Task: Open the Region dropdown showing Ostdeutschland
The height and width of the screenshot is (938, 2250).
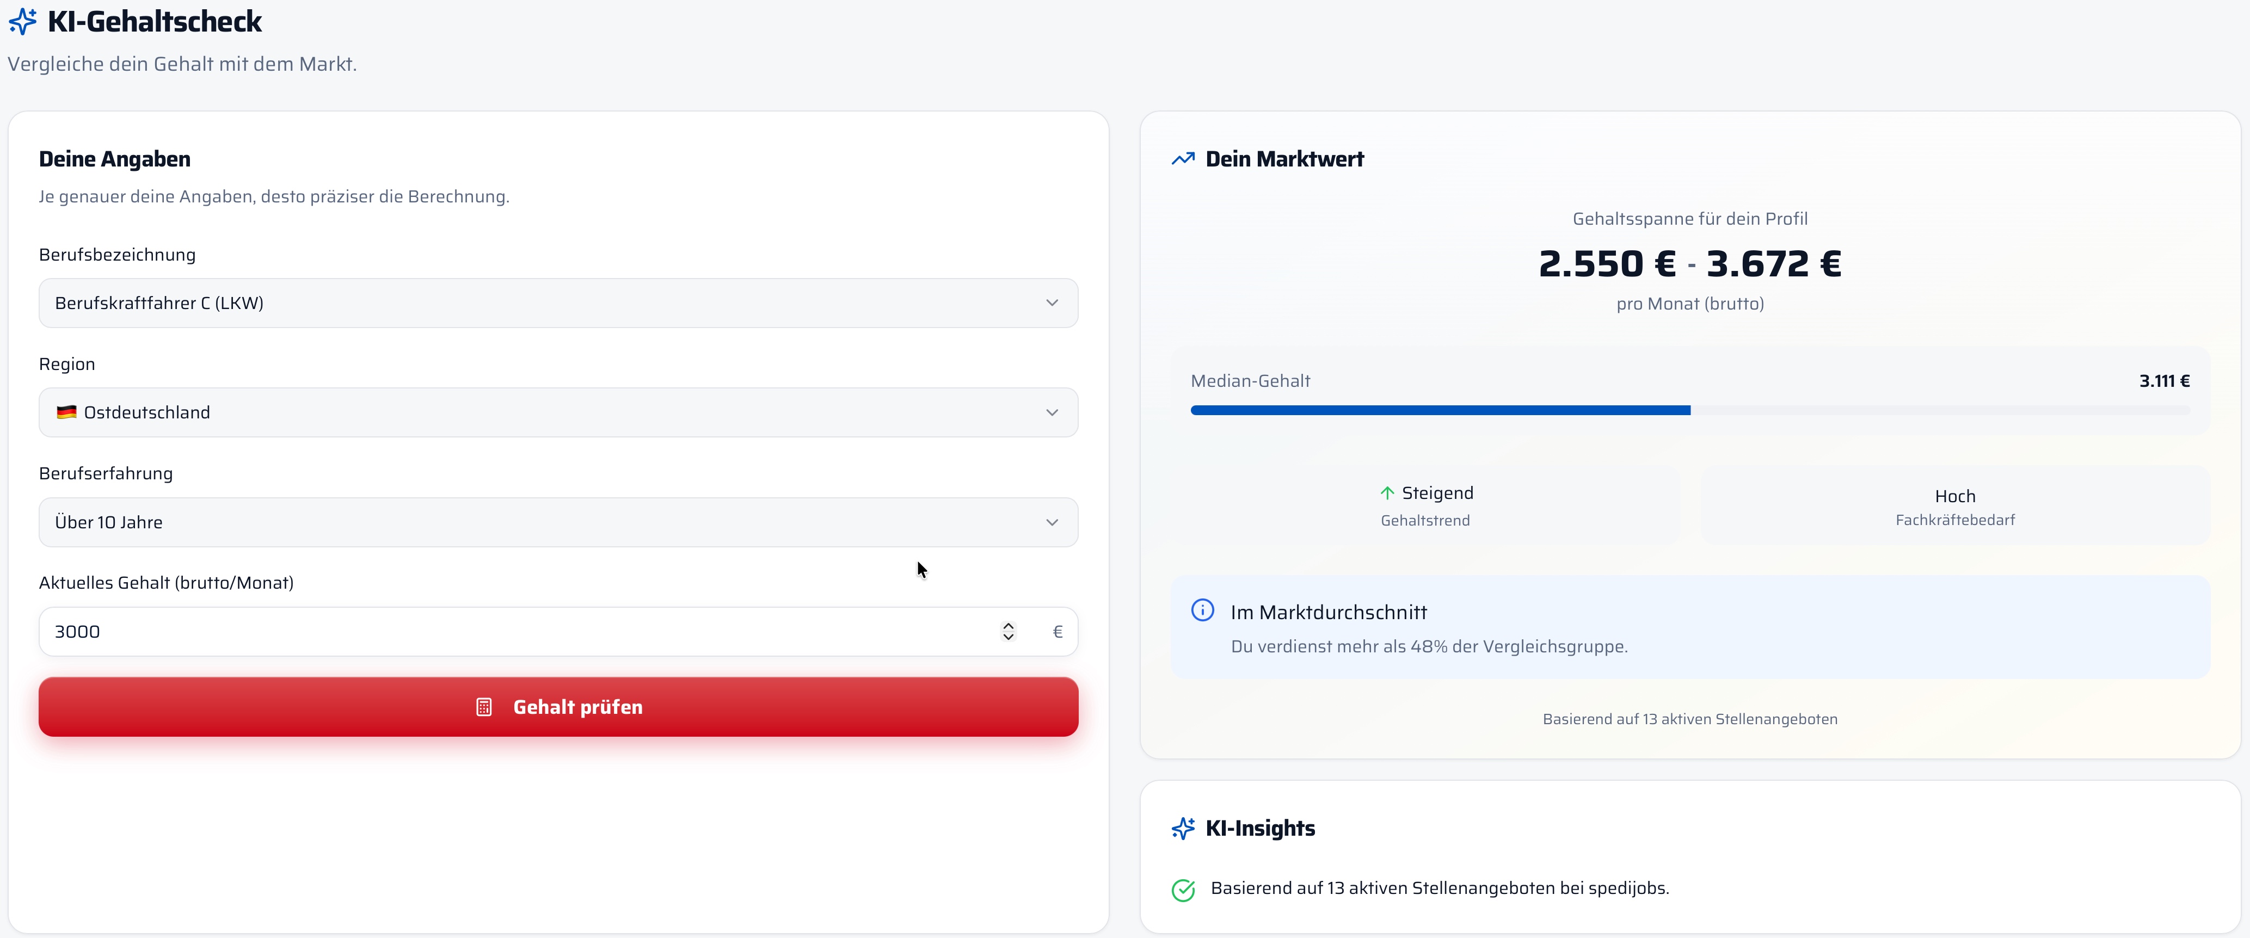Action: coord(558,412)
